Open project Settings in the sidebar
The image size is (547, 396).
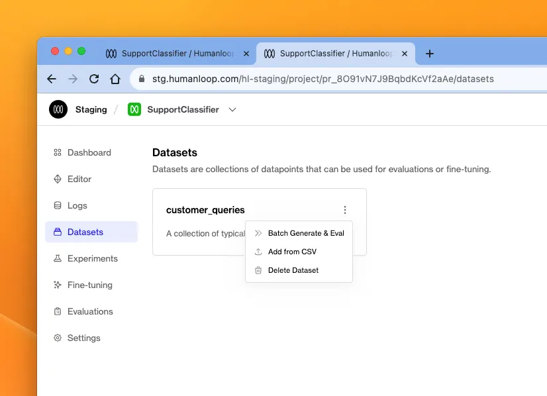(x=91, y=338)
